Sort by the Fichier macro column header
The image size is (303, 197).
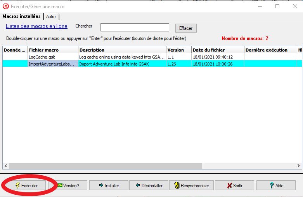52,50
